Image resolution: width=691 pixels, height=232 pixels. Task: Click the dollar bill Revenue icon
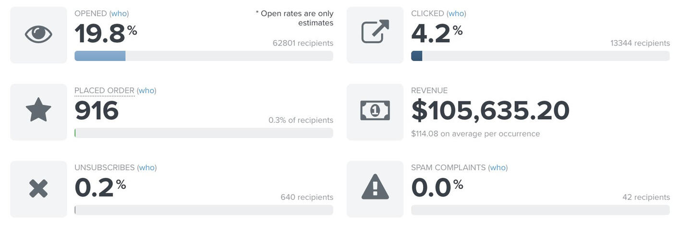tap(375, 111)
